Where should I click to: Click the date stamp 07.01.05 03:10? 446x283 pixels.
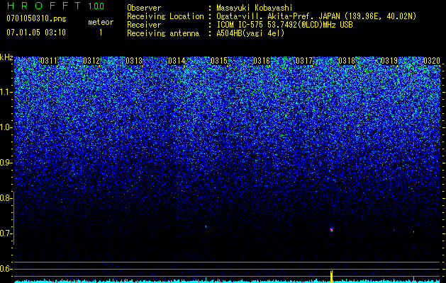coord(36,33)
